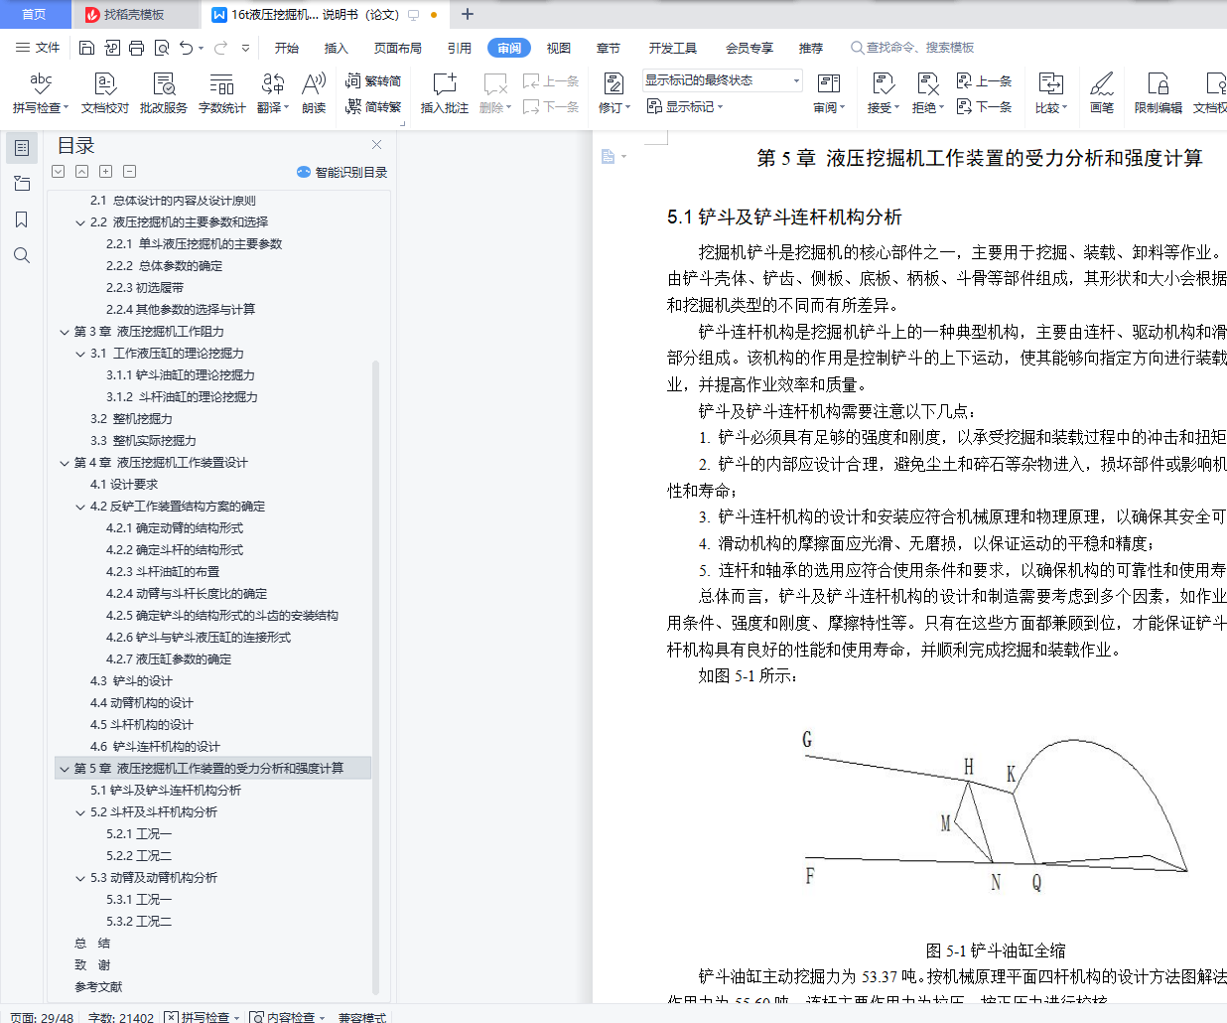Open Print Preview from quick access toolbar
Image resolution: width=1227 pixels, height=1023 pixels.
point(161,48)
